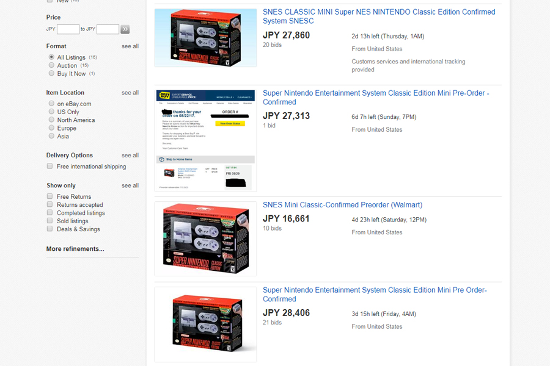Open the Classic Edition Mini Pre-Order - Confirmed listing
This screenshot has width=550, height=366.
pos(376,98)
